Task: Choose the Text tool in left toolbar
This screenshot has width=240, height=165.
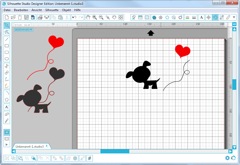Action: (x=7, y=107)
